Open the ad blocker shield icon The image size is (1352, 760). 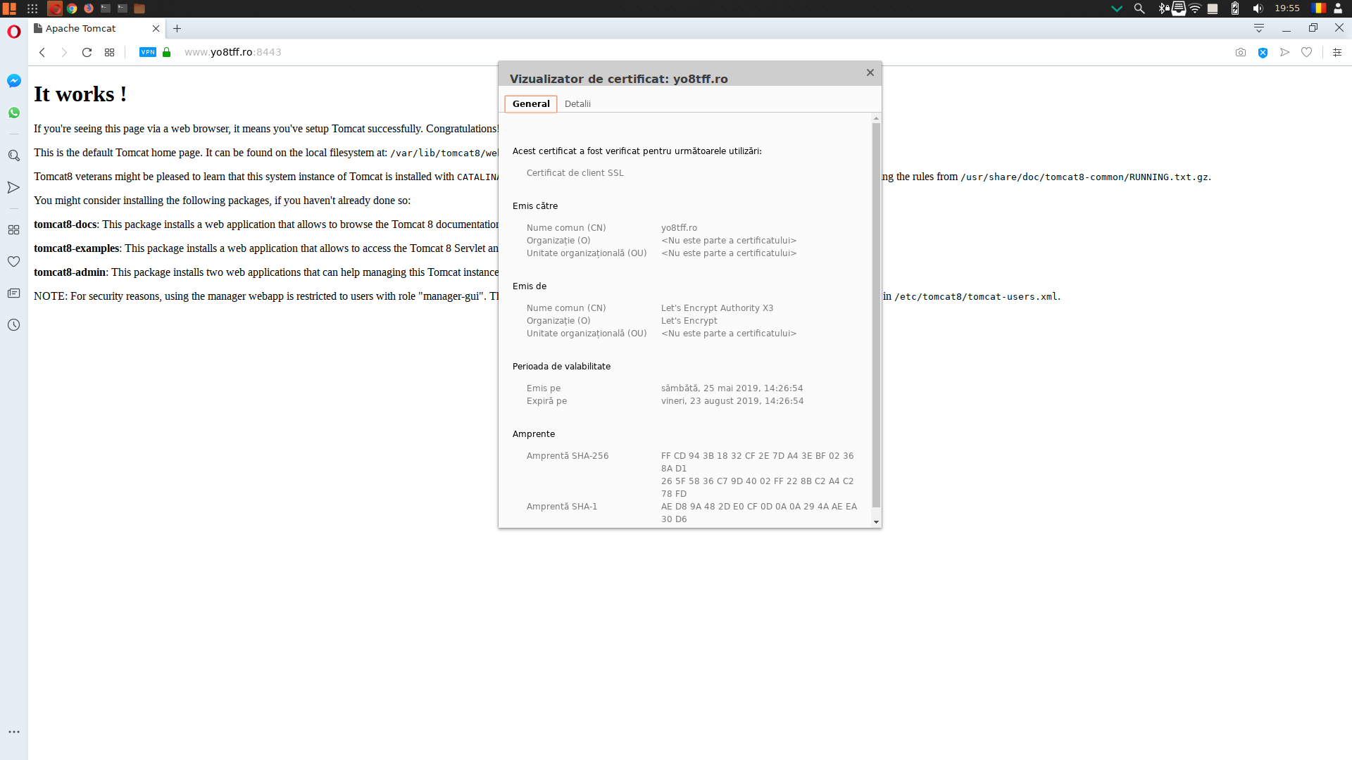point(1263,52)
